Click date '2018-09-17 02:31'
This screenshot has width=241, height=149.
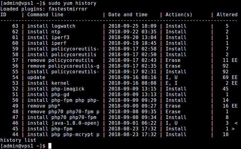click(x=133, y=71)
